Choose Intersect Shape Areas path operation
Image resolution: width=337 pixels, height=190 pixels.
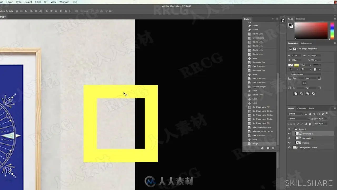[x=307, y=94]
